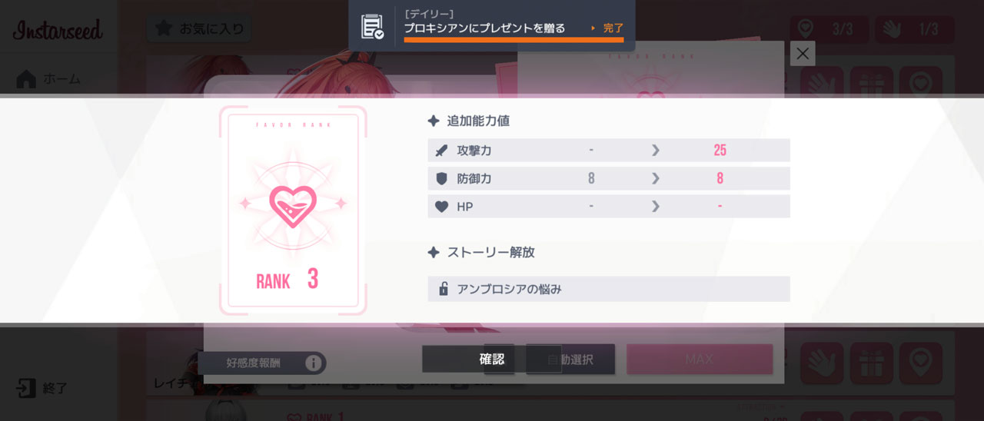This screenshot has height=421, width=984.
Task: Click the 攻撃力 row chevron arrow
Action: click(x=656, y=150)
